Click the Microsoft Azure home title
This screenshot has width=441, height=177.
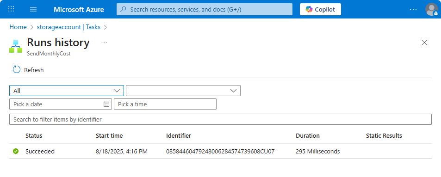tap(79, 10)
